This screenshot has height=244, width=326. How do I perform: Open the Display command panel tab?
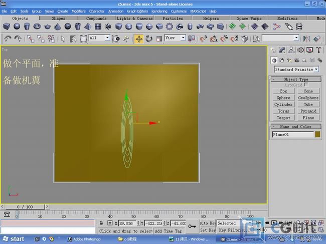point(309,50)
